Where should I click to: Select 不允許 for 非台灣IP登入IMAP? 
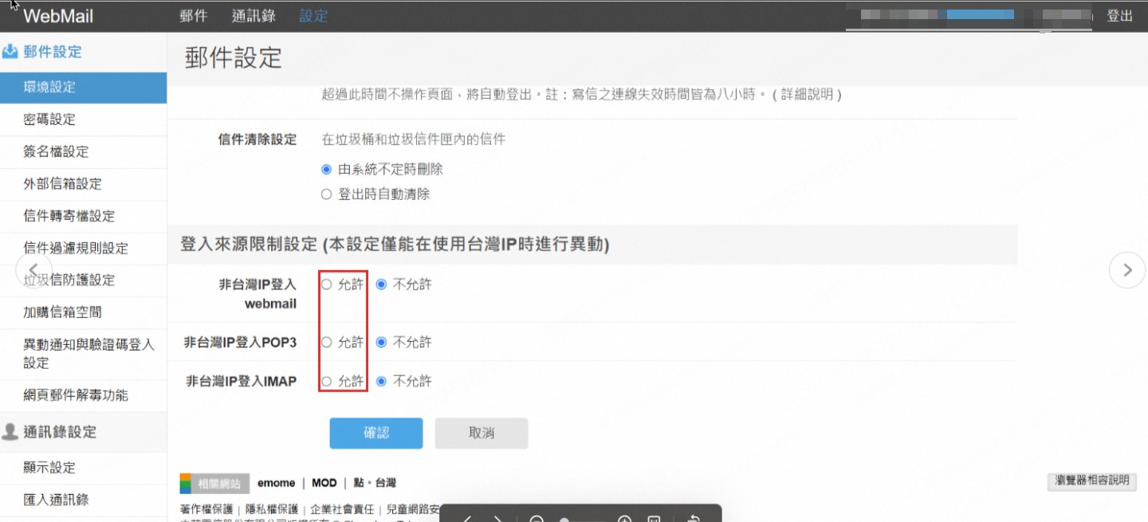point(381,381)
